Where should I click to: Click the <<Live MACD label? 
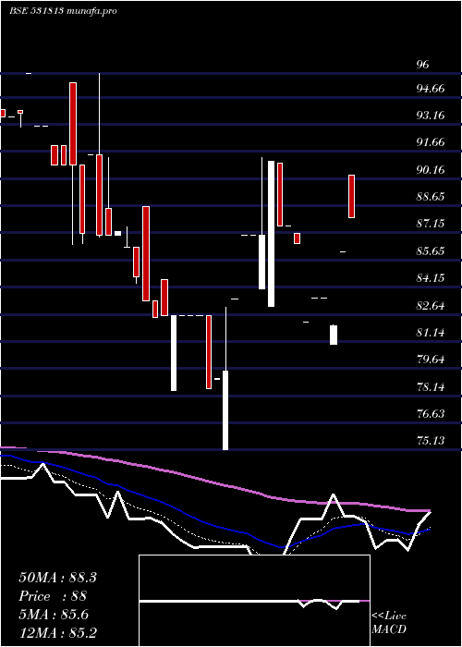tap(389, 623)
